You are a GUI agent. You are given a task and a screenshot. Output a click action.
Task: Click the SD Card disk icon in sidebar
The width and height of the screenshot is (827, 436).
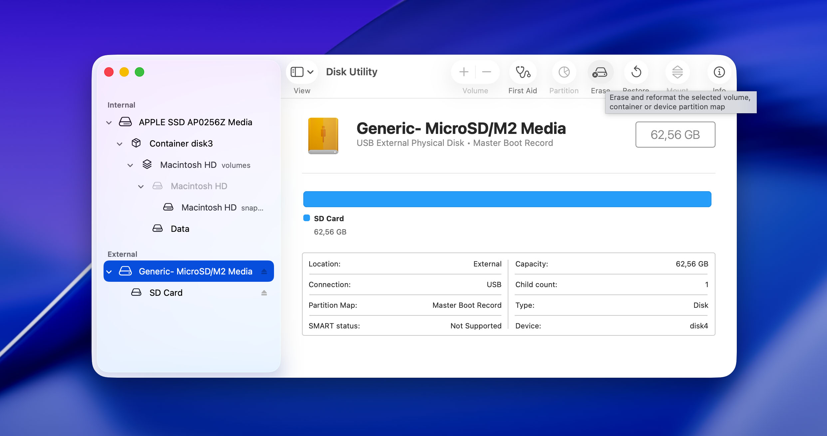pos(136,292)
